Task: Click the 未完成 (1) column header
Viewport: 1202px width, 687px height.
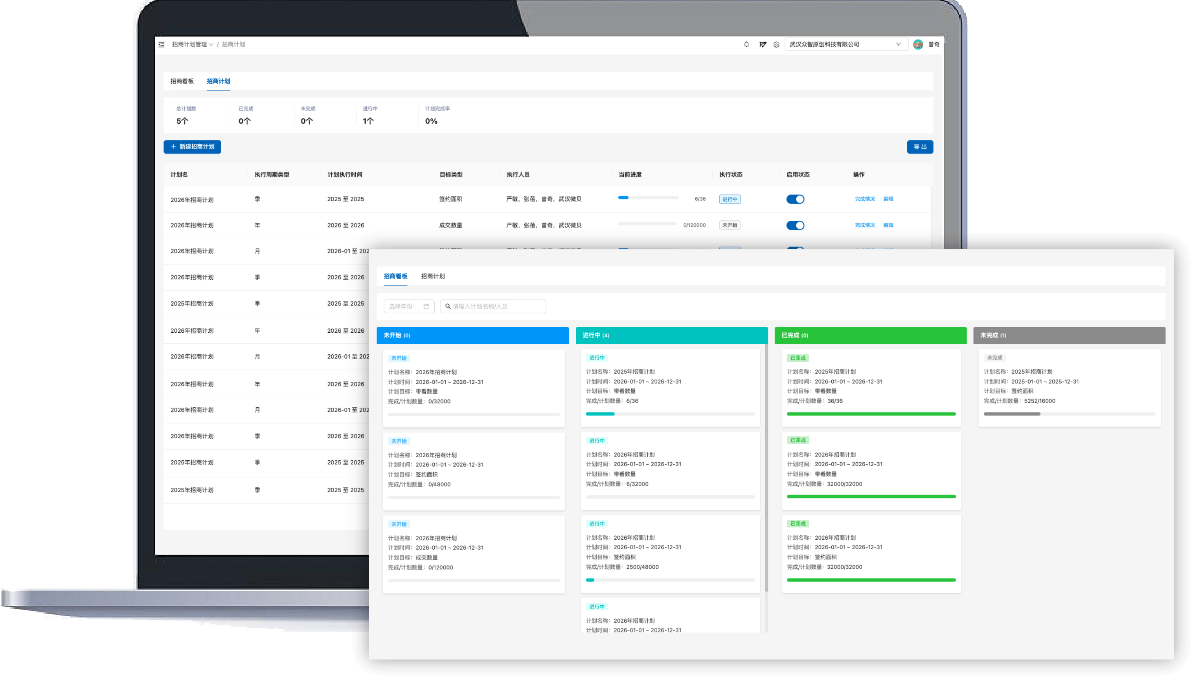Action: [1069, 335]
